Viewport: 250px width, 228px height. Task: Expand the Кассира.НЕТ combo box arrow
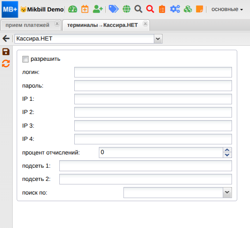pyautogui.click(x=158, y=39)
